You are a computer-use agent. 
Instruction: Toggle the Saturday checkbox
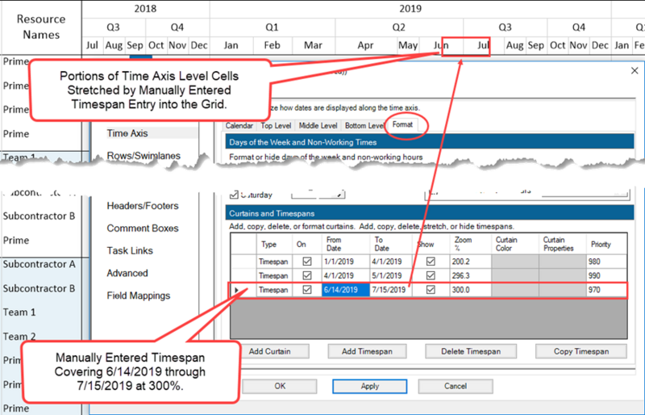tap(234, 195)
